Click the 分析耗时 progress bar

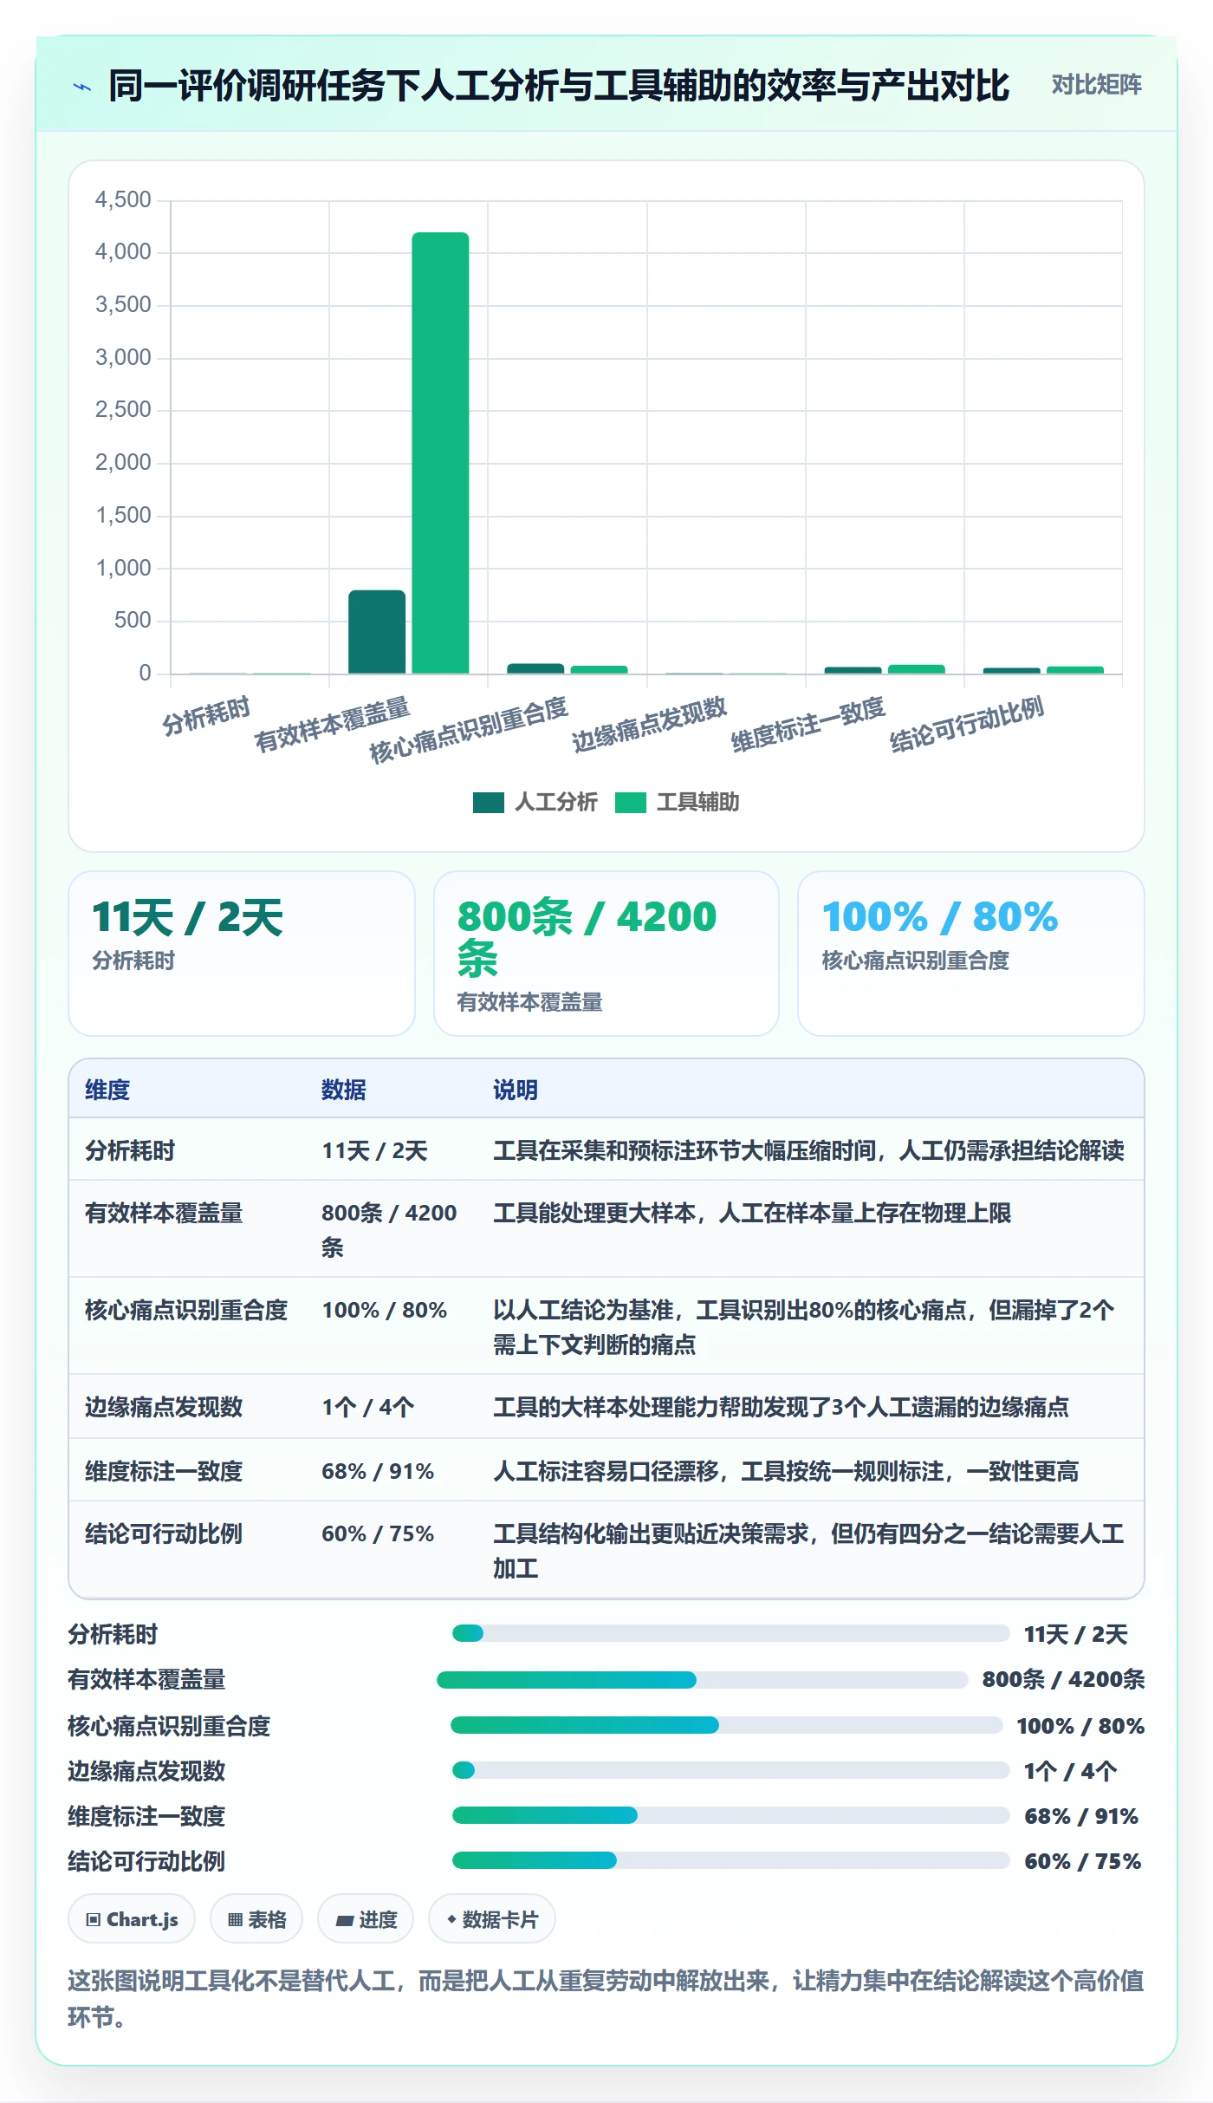click(730, 1634)
